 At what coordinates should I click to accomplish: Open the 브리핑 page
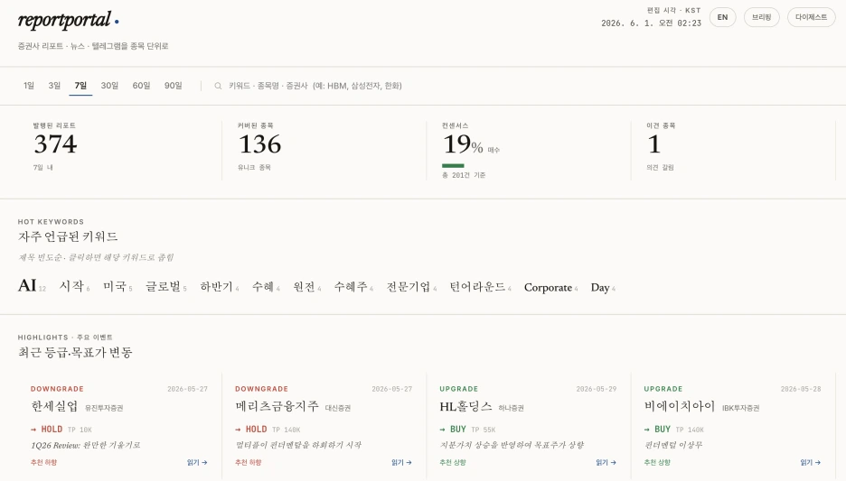click(x=761, y=17)
